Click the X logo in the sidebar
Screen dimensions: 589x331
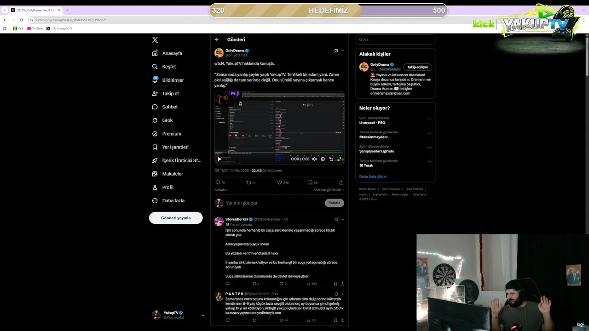(x=155, y=40)
